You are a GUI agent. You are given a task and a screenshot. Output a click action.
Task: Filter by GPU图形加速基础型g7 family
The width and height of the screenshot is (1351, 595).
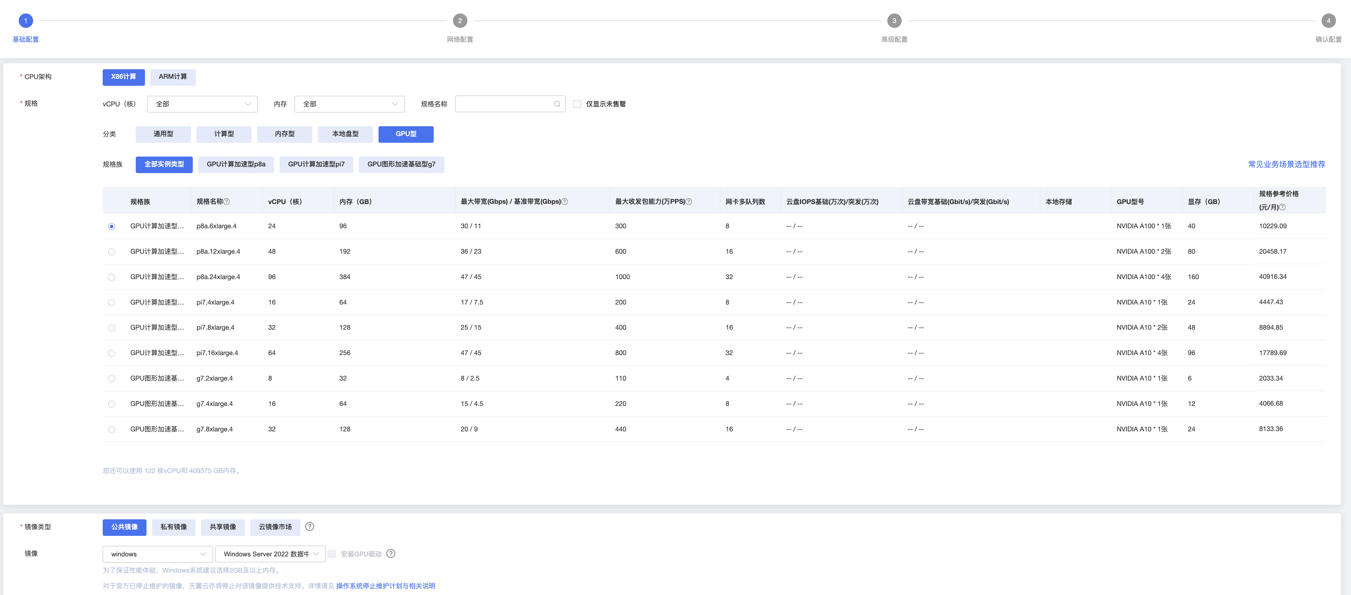point(401,165)
